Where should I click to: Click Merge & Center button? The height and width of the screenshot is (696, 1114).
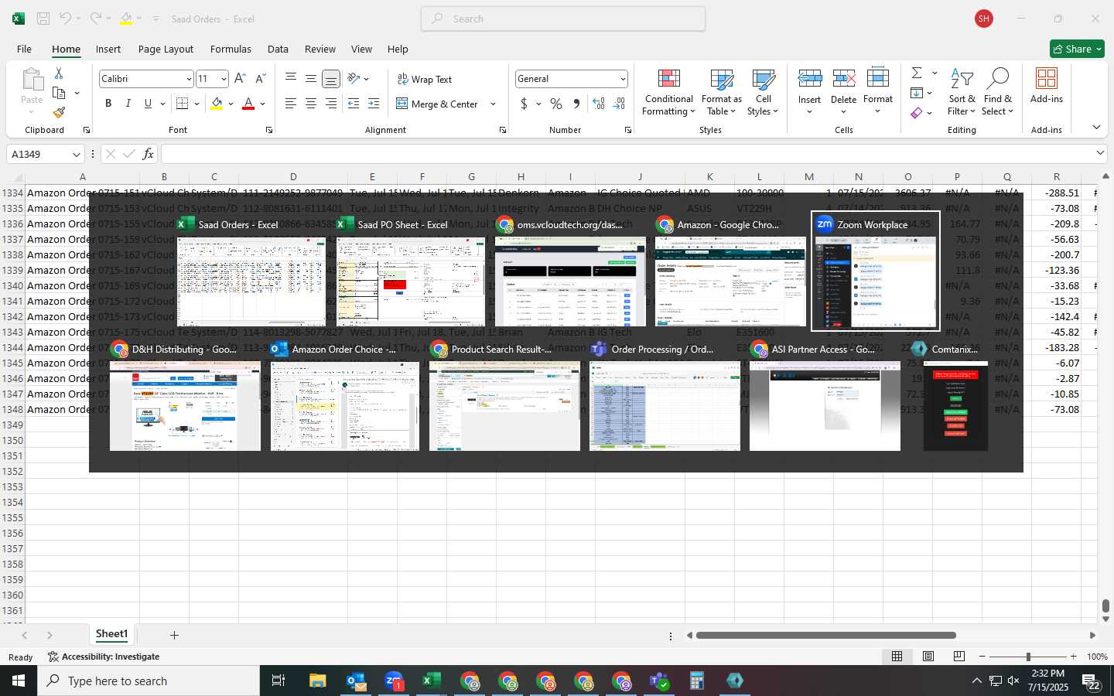tap(438, 104)
